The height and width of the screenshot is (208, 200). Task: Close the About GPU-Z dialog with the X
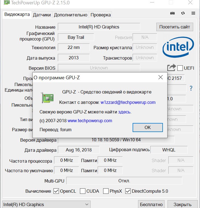tap(160, 77)
